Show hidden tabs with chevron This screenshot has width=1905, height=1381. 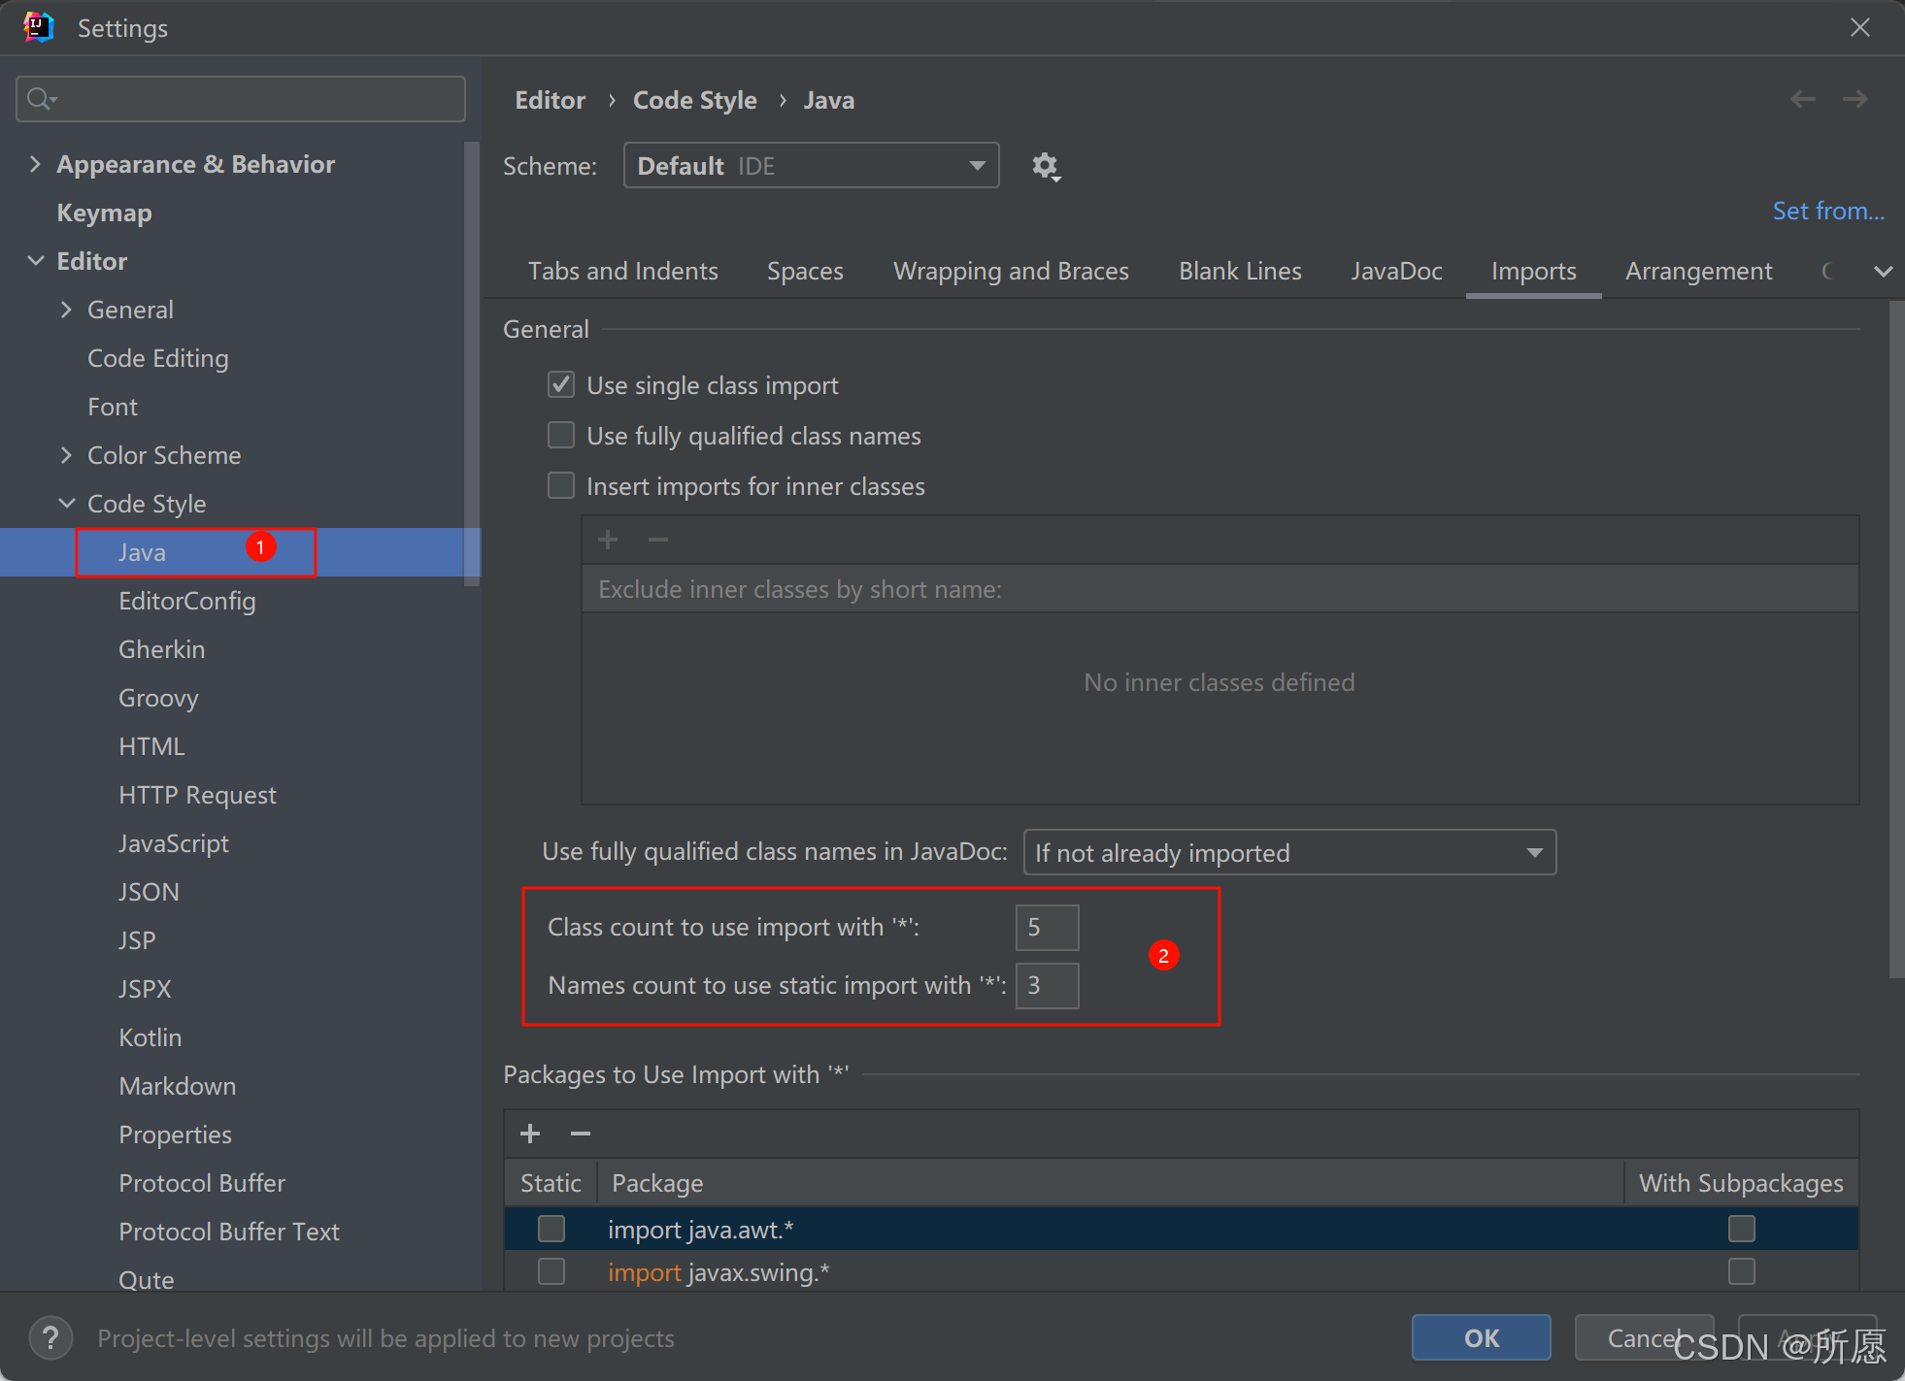(1883, 272)
